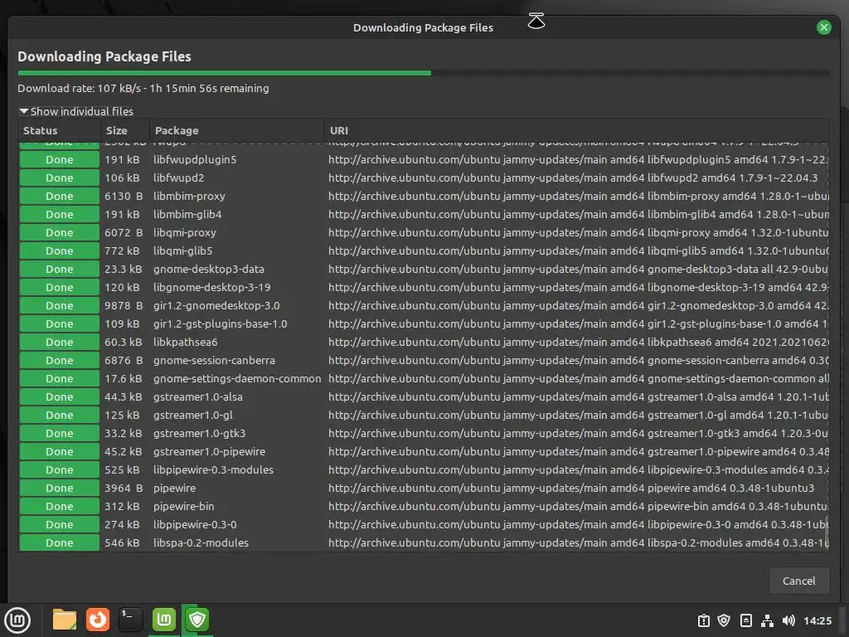Switch to the Update Manager shield taskbar icon
This screenshot has height=637, width=849.
coord(197,620)
